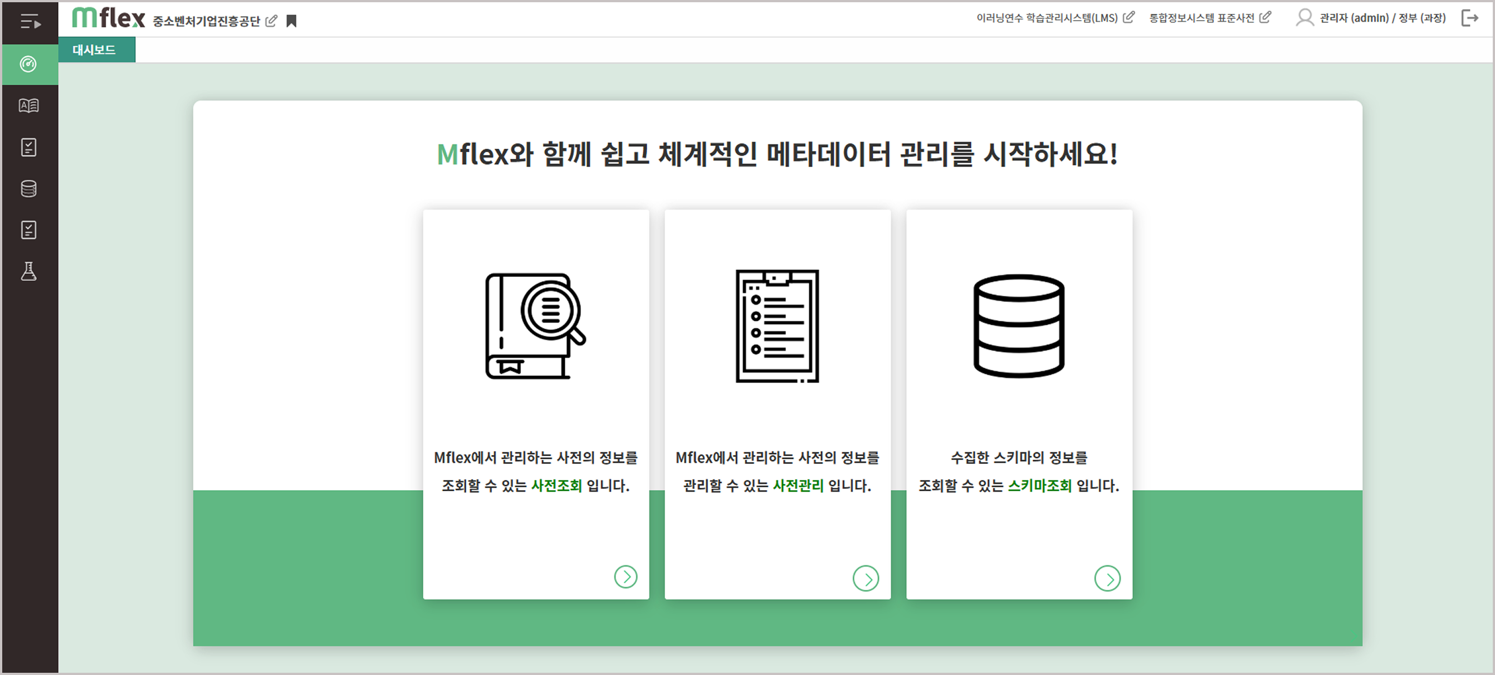Image resolution: width=1495 pixels, height=675 pixels.
Task: Open 스키마조회 card arrow button
Action: tap(1107, 579)
